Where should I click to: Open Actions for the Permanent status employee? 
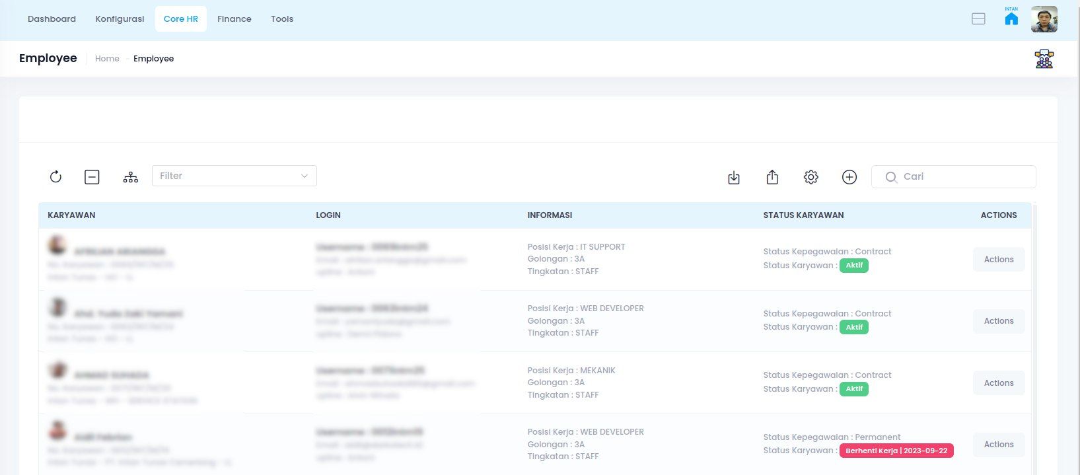998,445
